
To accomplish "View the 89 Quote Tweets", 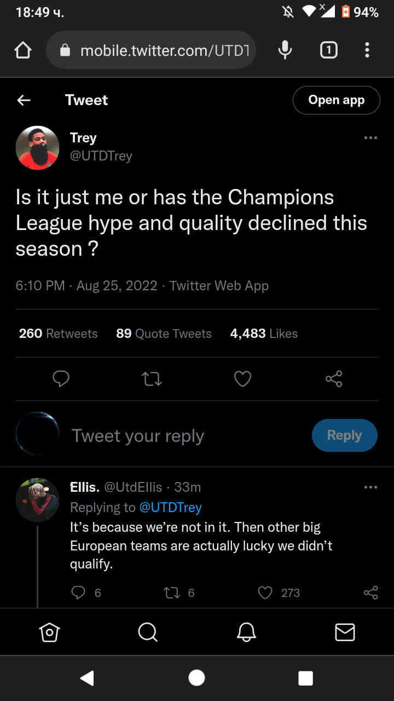I will (x=164, y=334).
